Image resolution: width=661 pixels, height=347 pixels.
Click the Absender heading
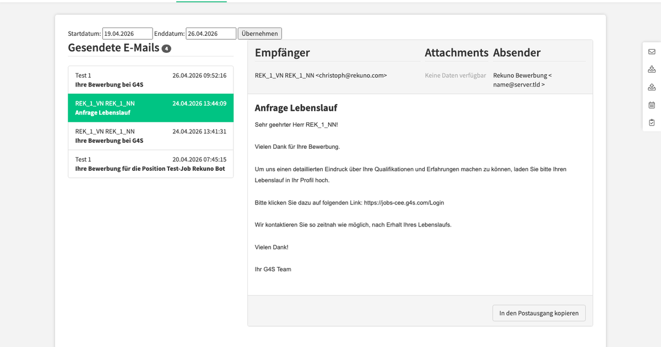click(517, 53)
